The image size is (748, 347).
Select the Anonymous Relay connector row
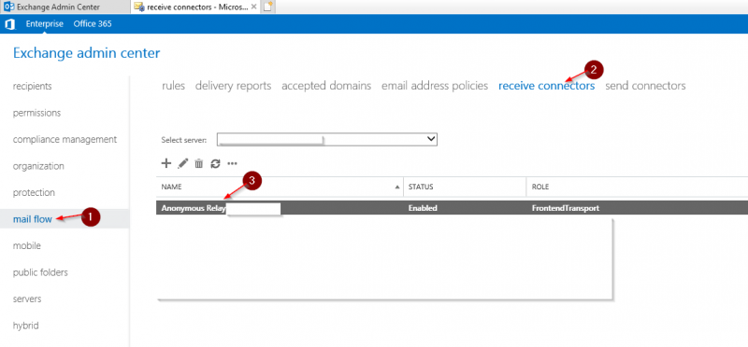click(452, 208)
